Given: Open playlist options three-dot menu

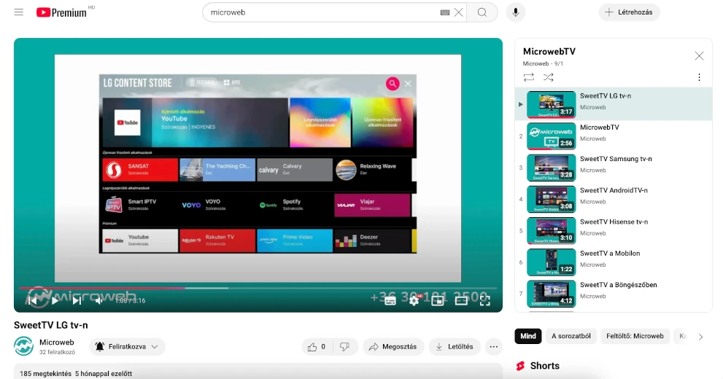Looking at the screenshot, I should click(x=699, y=77).
